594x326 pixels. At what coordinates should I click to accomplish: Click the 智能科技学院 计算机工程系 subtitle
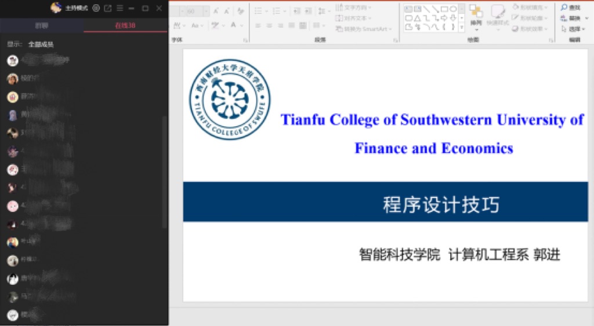[459, 255]
